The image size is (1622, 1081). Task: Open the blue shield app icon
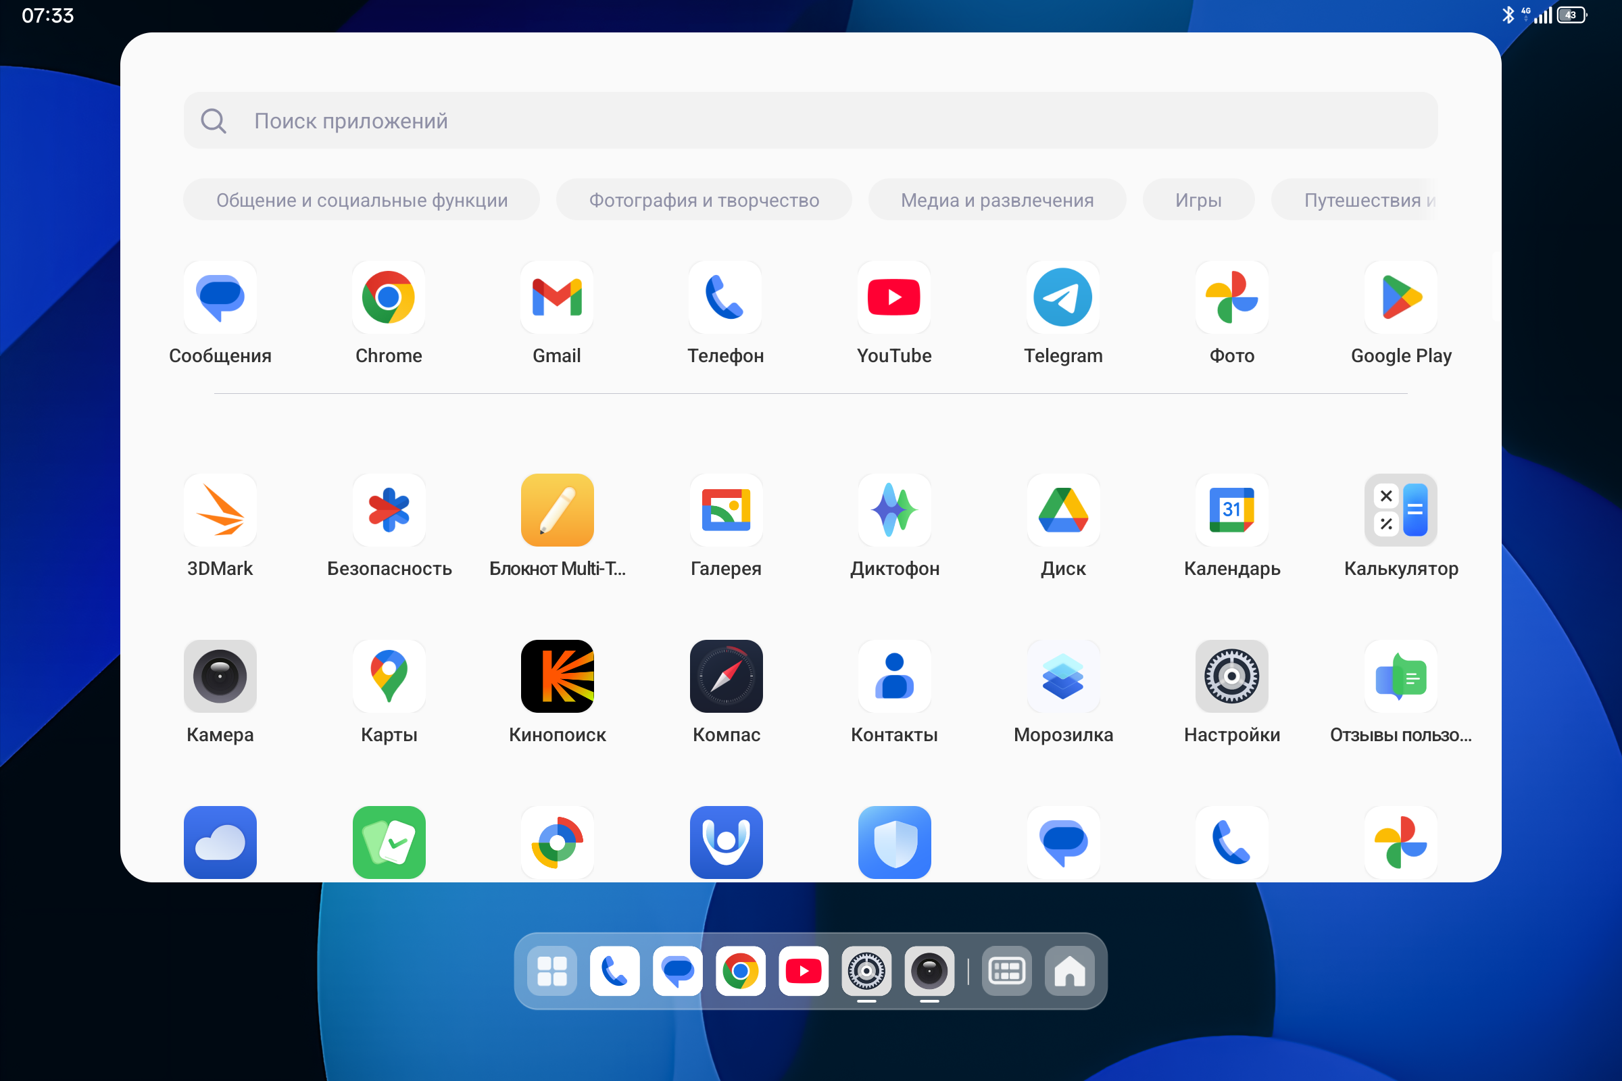click(894, 843)
